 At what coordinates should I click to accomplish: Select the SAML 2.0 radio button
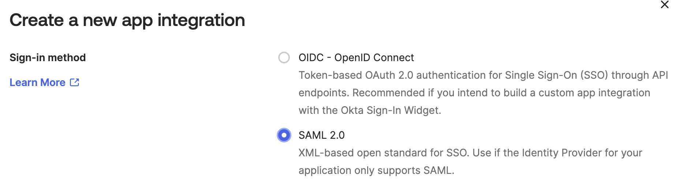[x=284, y=135]
